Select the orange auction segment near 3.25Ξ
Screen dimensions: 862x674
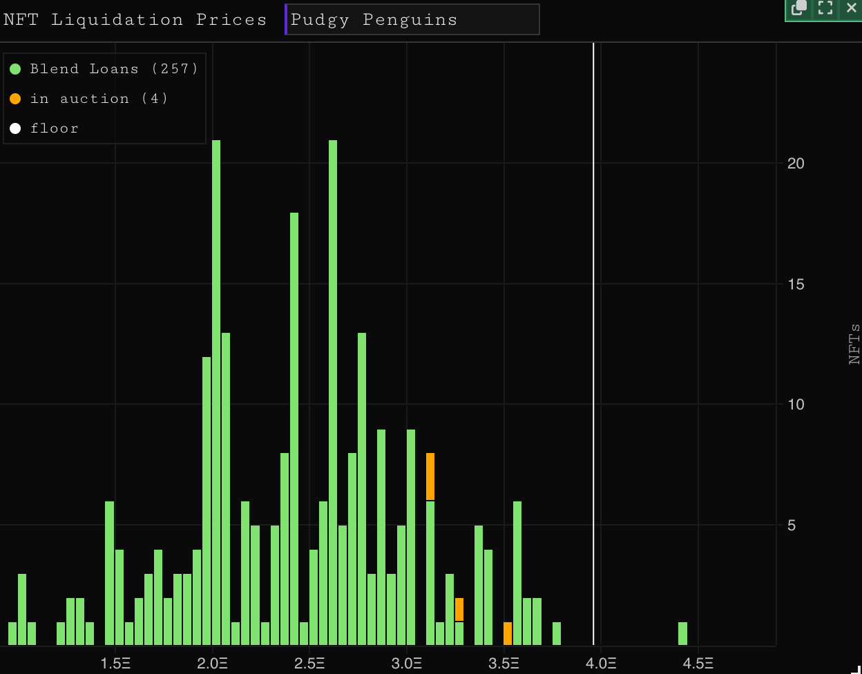coord(459,610)
